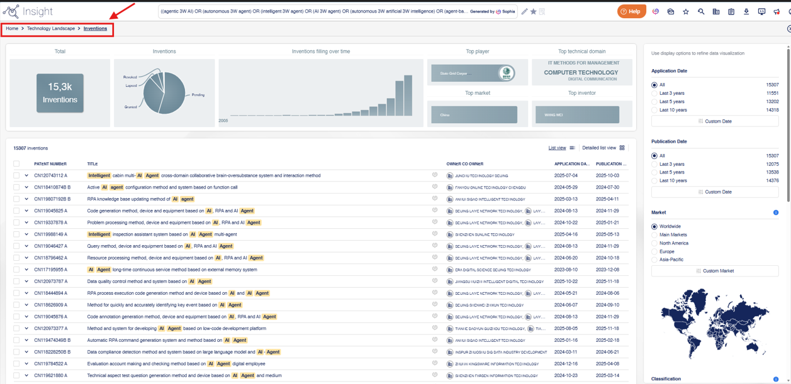Click the Market info icon
The width and height of the screenshot is (791, 384).
776,212
